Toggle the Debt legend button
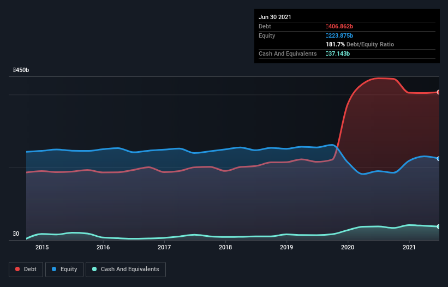Image resolution: width=448 pixels, height=287 pixels. [x=26, y=270]
